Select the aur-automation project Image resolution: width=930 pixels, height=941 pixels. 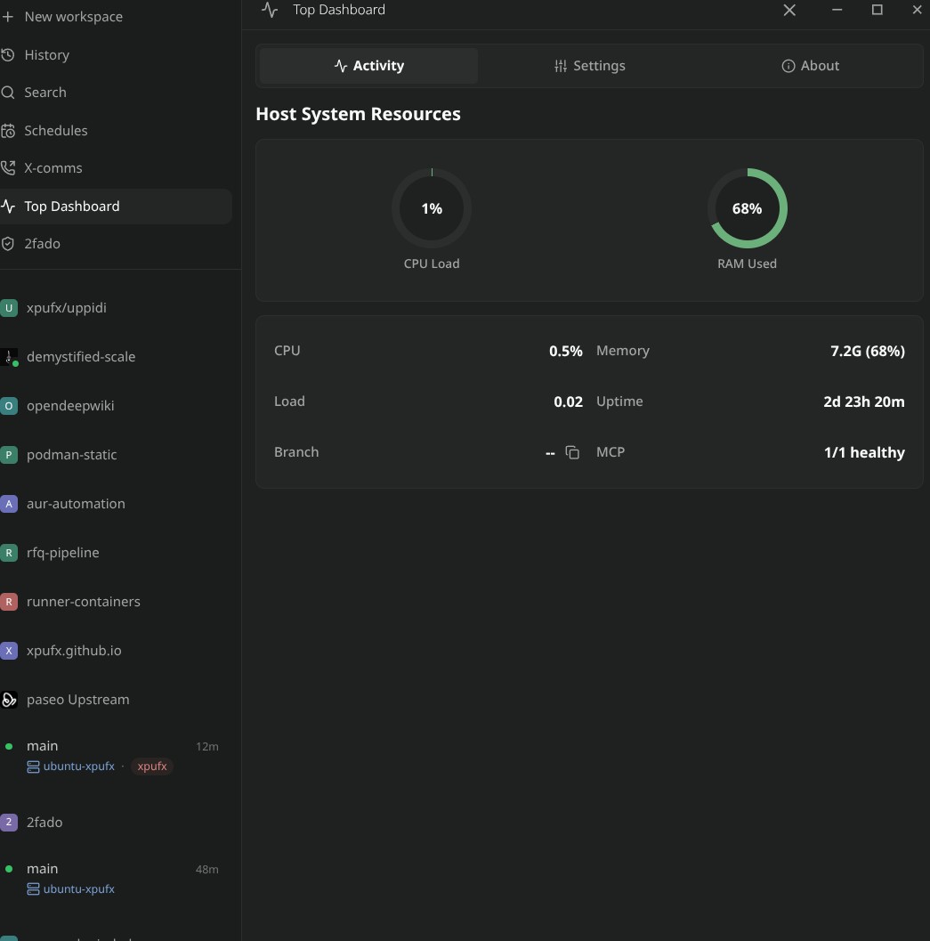76,504
